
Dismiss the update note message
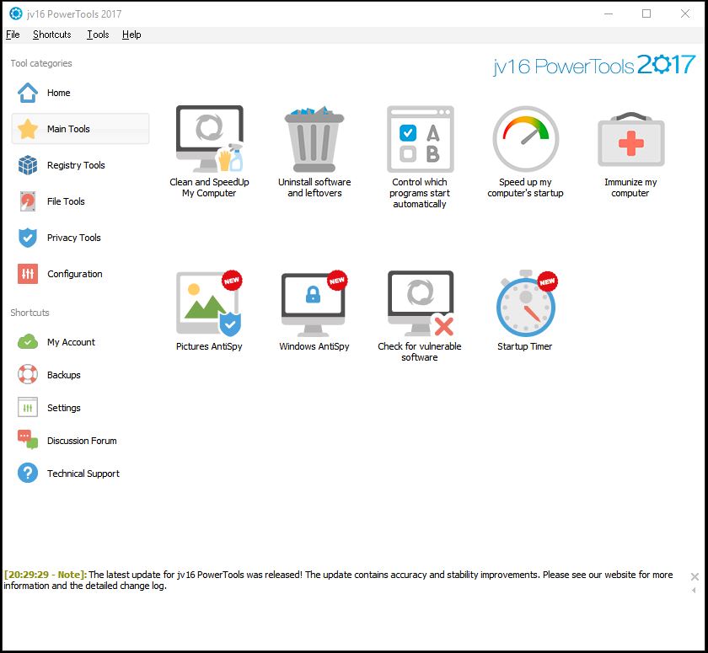pos(695,576)
